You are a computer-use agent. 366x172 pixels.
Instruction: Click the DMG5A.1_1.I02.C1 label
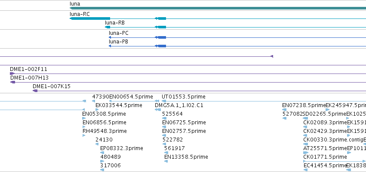tap(179, 105)
